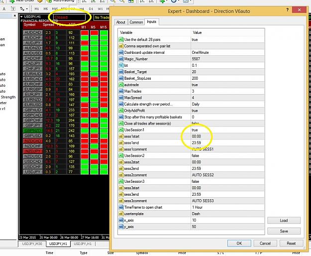Open the arrows tool dropdown arrow

click(x=27, y=9)
